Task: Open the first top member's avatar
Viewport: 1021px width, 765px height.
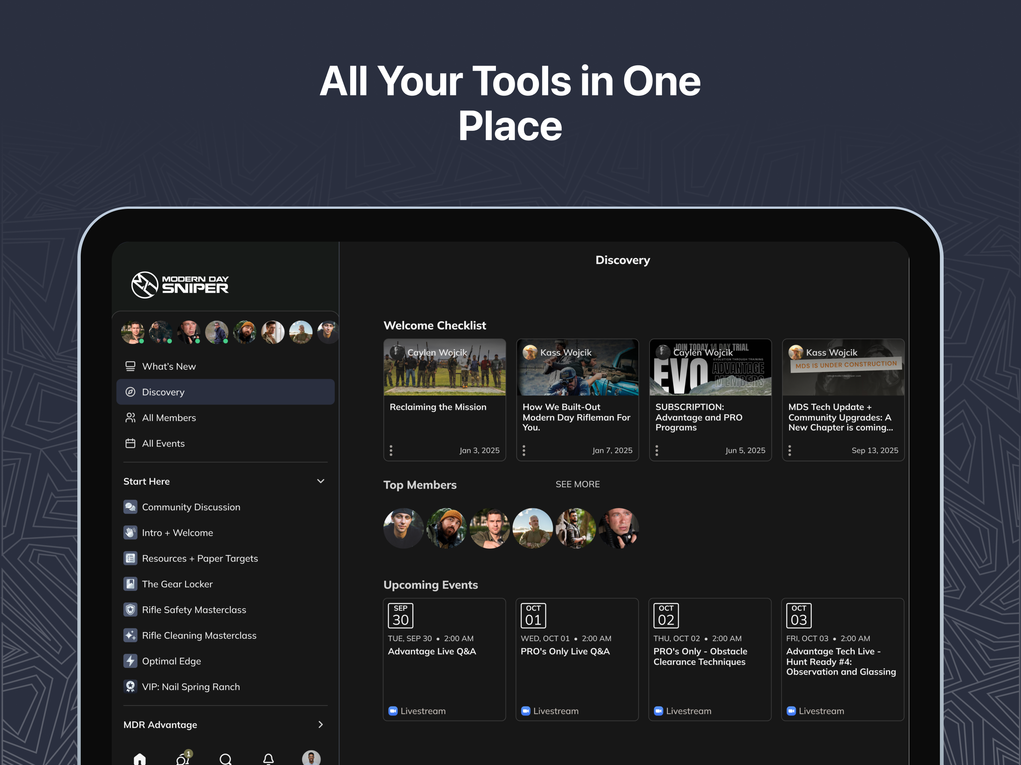Action: click(x=403, y=528)
